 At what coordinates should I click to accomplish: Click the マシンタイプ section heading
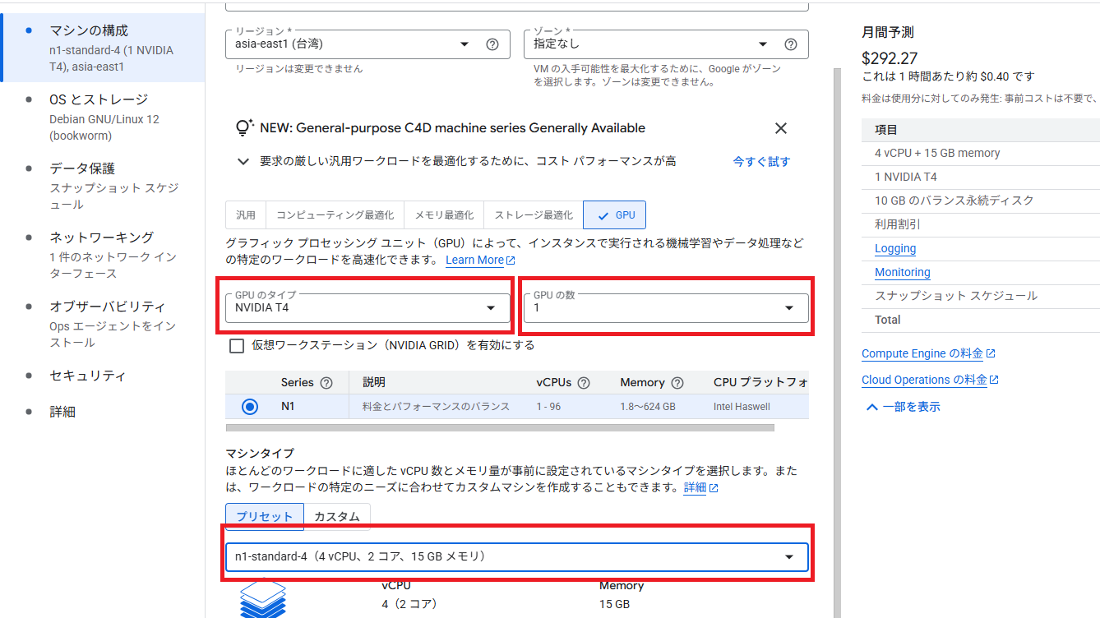point(260,454)
